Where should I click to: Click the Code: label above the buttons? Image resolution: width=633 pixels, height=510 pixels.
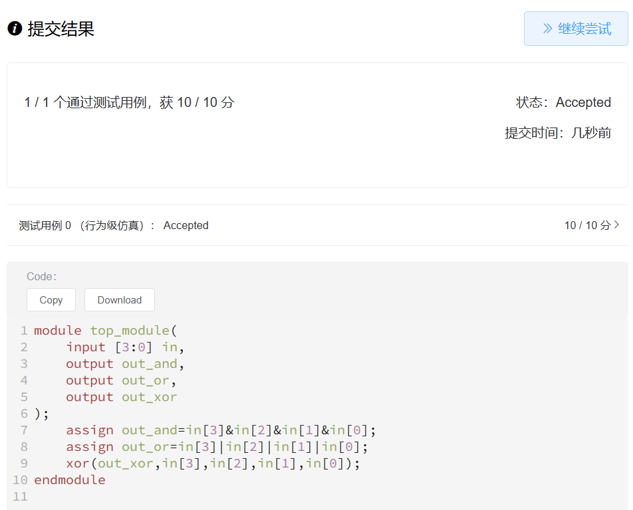[41, 276]
